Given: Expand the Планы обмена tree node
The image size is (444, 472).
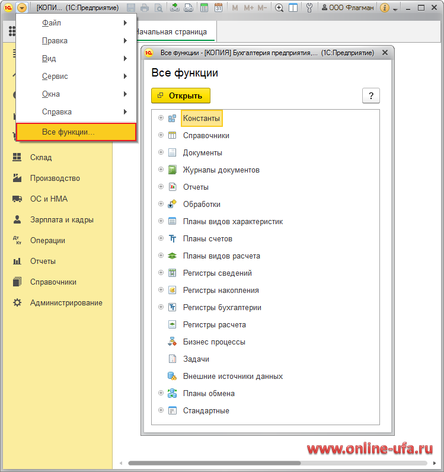Looking at the screenshot, I should pyautogui.click(x=161, y=393).
